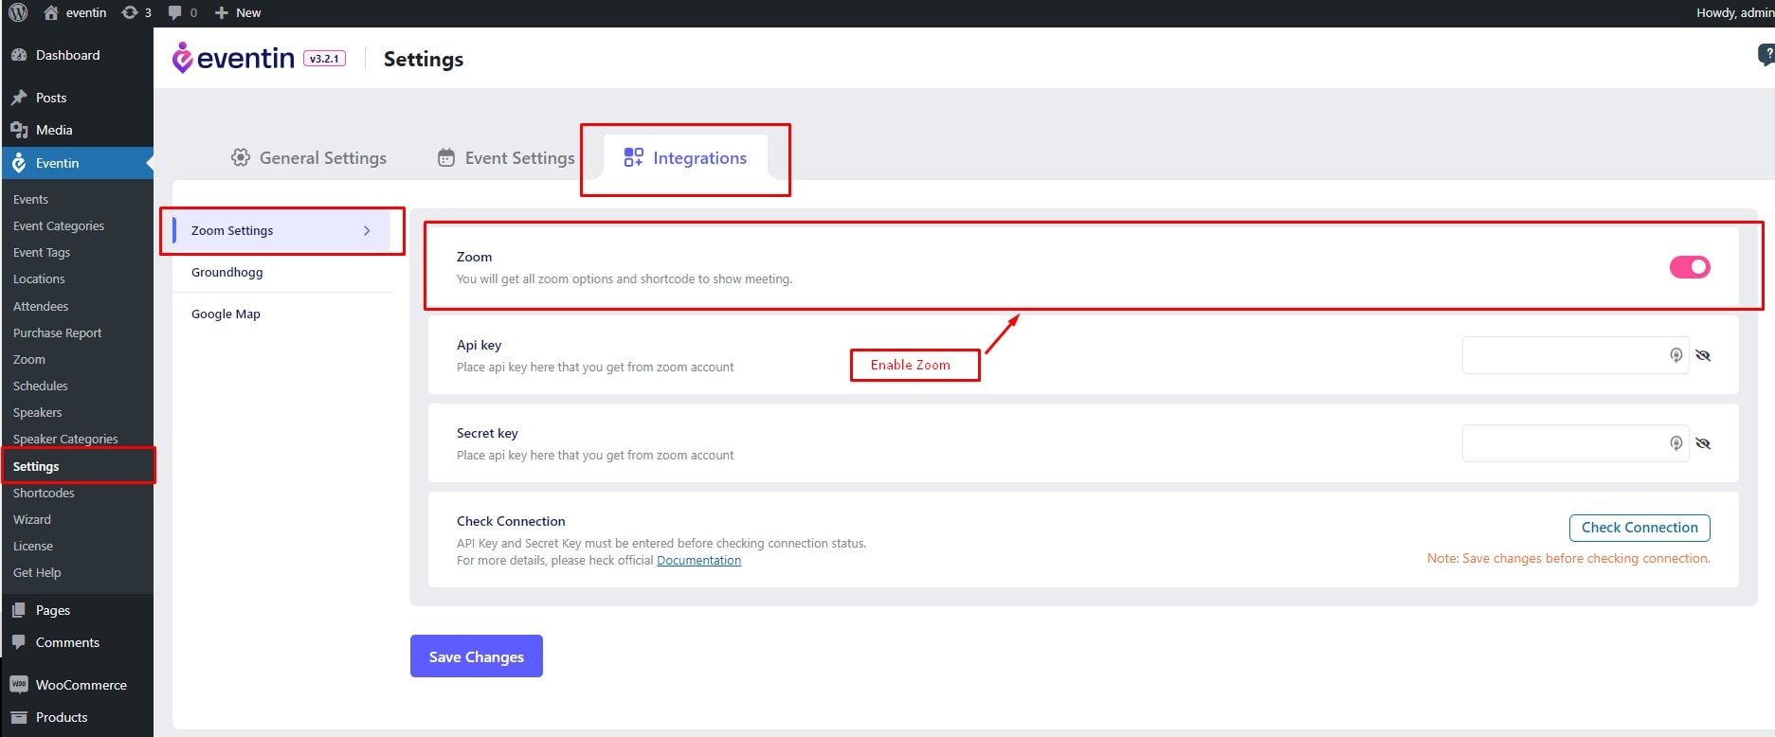Select Zoom Settings in side list
Viewport: 1775px width, 737px height.
(x=281, y=230)
